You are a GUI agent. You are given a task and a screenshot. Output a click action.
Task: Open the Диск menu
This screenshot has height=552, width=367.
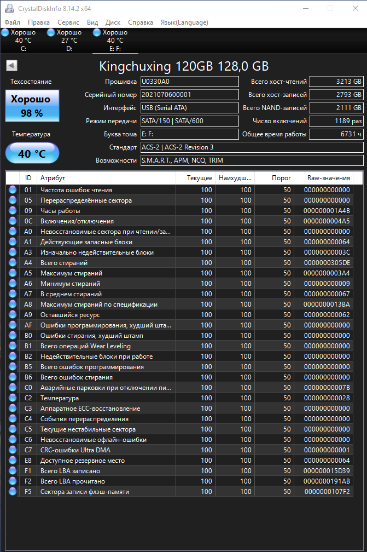pos(113,22)
